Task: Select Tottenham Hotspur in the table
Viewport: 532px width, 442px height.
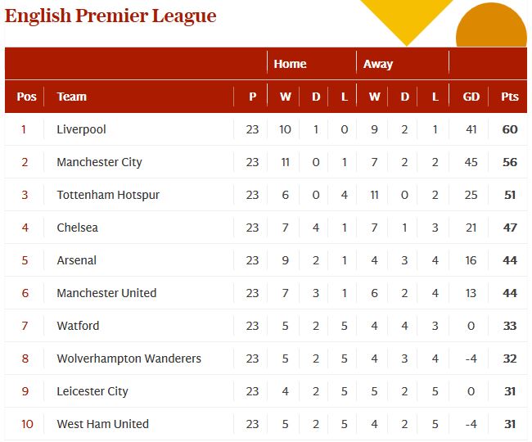Action: 108,195
